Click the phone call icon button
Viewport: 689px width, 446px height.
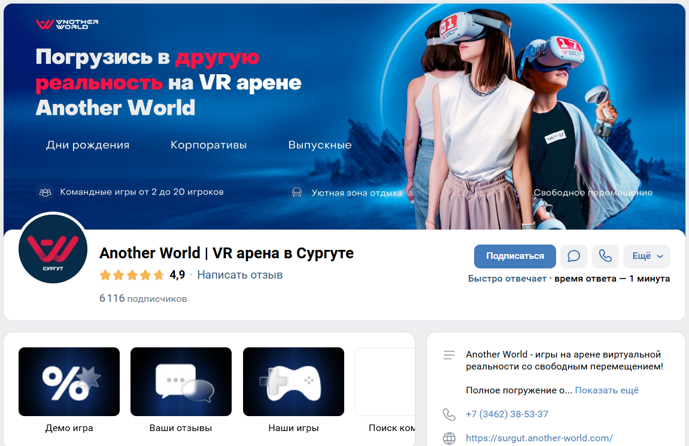(x=605, y=256)
